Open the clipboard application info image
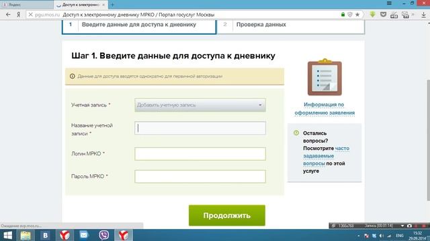The height and width of the screenshot is (241, 430). pos(325,77)
